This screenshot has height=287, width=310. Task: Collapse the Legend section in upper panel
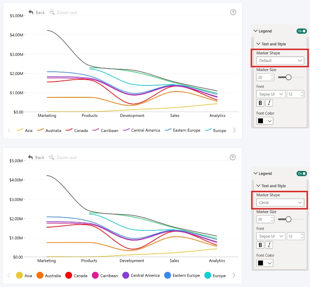(x=256, y=31)
